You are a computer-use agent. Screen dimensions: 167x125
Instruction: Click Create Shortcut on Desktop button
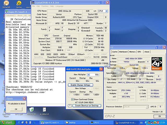87,106
